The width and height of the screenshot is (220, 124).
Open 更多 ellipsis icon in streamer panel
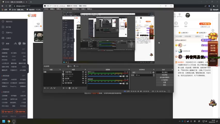[186, 23]
